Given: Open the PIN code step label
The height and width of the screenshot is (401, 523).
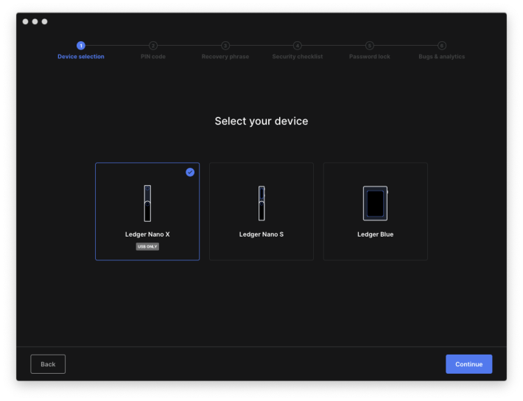Looking at the screenshot, I should click(x=153, y=57).
